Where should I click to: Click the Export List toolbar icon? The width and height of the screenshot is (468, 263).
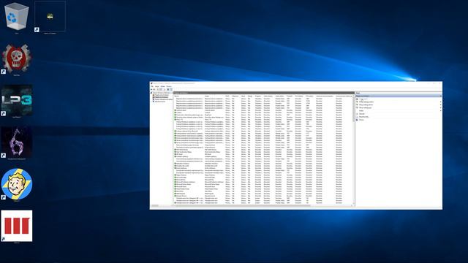165,89
